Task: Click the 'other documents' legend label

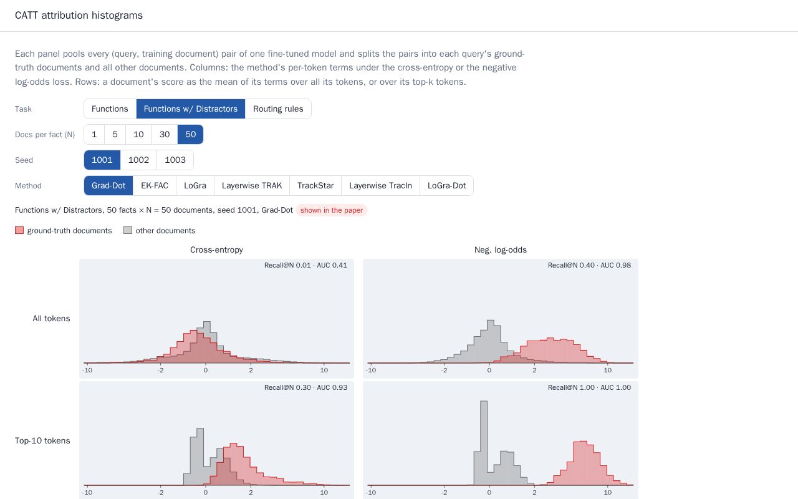Action: (166, 231)
